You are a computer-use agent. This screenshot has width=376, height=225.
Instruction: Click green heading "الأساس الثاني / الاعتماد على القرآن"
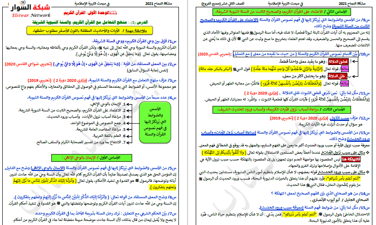pyautogui.click(x=282, y=12)
